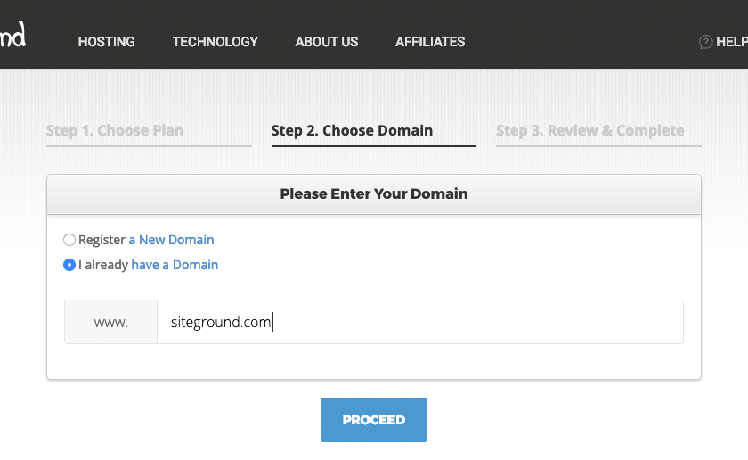Follow the 'a New Domain' link
The image size is (748, 460).
click(x=171, y=240)
